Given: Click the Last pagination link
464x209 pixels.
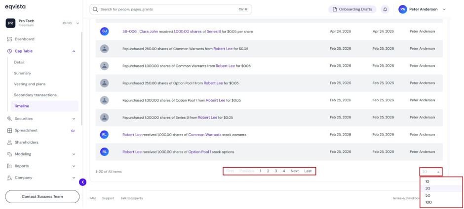Looking at the screenshot, I should coord(308,171).
